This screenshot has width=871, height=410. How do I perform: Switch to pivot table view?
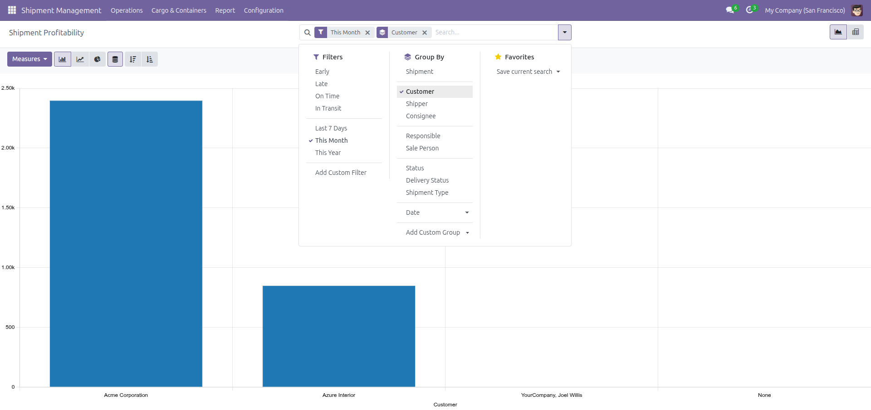(856, 32)
